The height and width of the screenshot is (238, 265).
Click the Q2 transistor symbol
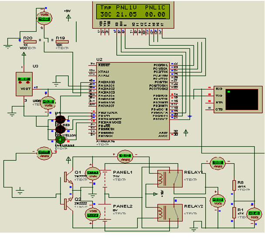(x=67, y=203)
